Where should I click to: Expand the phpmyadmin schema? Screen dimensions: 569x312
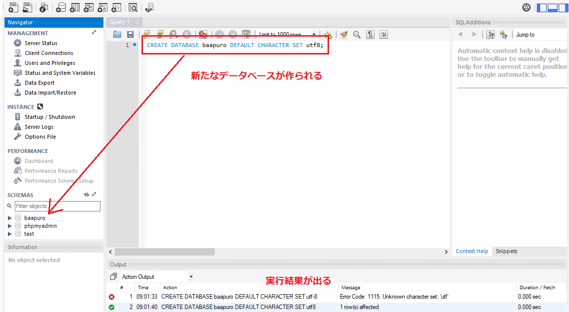pos(10,226)
